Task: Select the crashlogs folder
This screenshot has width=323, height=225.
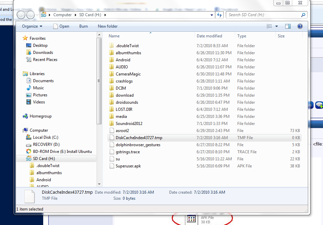Action: pyautogui.click(x=124, y=81)
